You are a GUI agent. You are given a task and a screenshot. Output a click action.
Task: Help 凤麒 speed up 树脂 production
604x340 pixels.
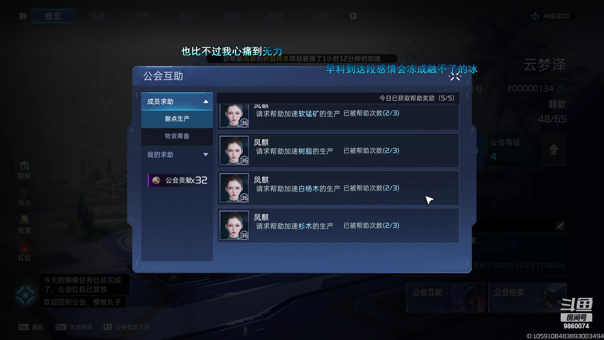338,150
